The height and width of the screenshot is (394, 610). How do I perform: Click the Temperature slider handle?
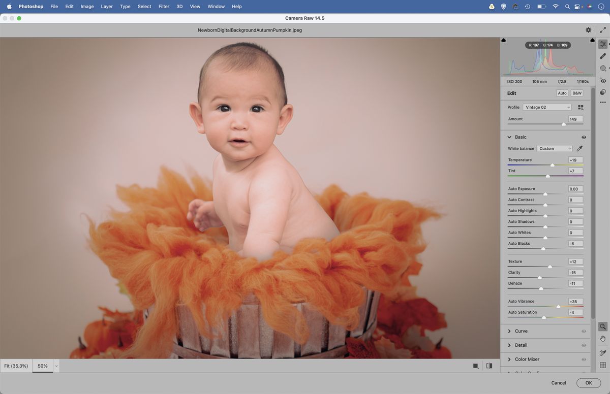pyautogui.click(x=553, y=165)
